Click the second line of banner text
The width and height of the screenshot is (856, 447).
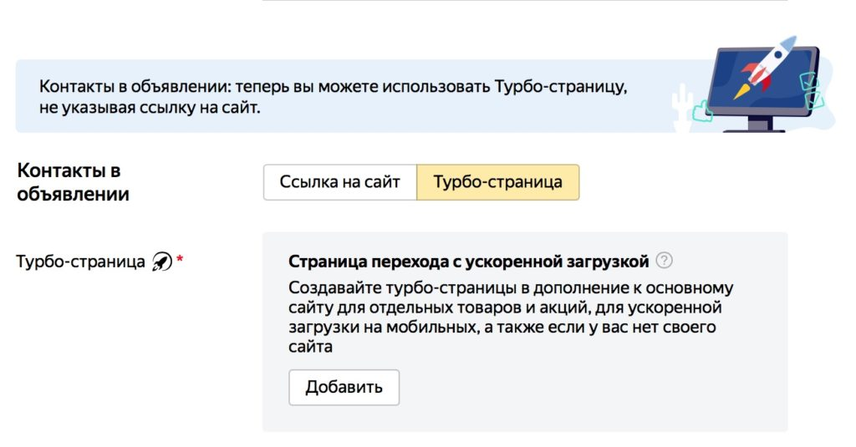[x=150, y=107]
